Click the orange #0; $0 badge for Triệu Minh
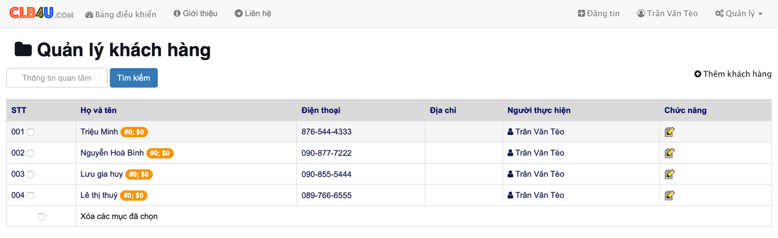778x238 pixels. [x=134, y=132]
